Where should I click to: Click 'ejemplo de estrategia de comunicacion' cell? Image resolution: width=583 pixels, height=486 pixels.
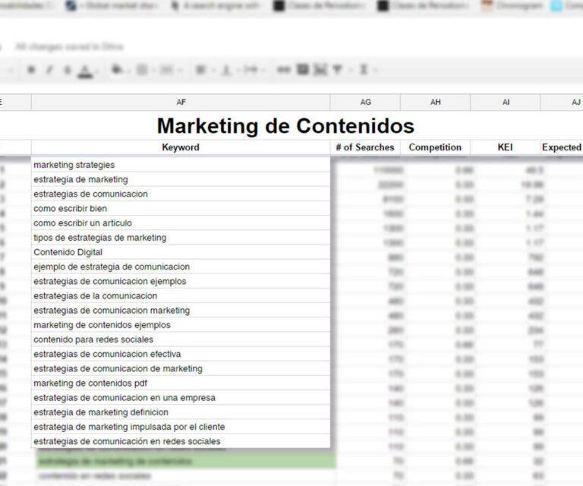[x=181, y=267]
